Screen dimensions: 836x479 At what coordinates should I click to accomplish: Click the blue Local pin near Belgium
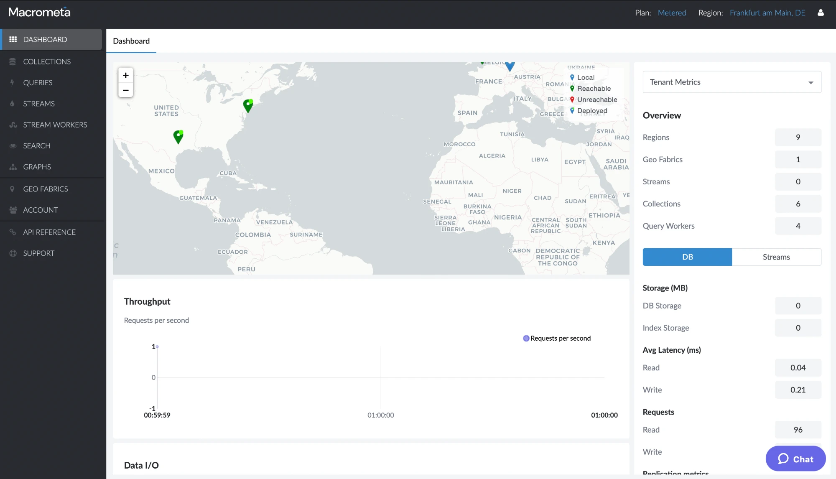(x=510, y=66)
